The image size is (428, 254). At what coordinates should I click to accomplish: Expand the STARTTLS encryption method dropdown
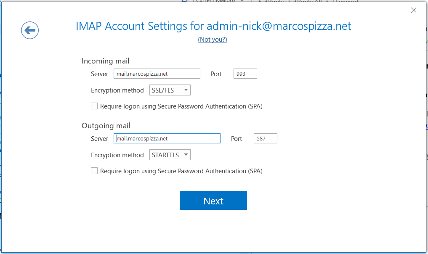(170, 155)
